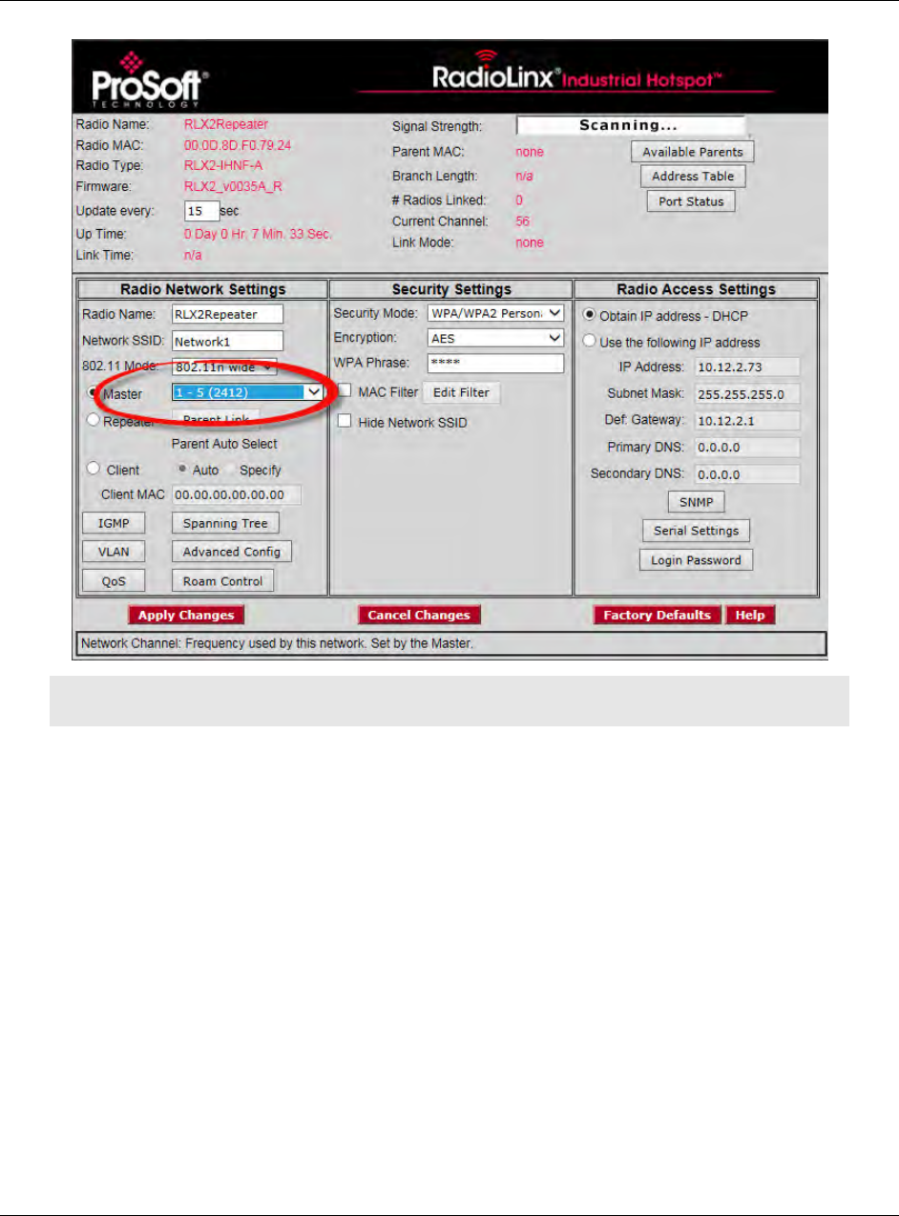This screenshot has height=1216, width=899.
Task: Open the 802.11 Mode dropdown
Action: [x=224, y=366]
